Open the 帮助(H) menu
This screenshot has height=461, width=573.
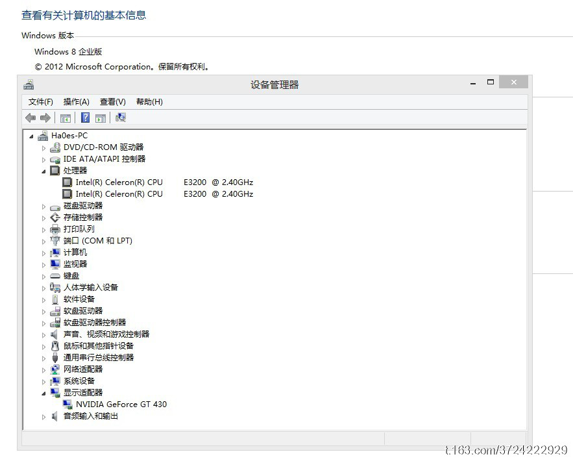[x=149, y=102]
